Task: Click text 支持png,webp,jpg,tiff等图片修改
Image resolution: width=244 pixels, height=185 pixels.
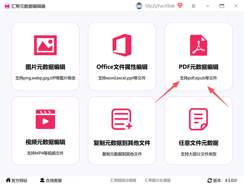Action: point(45,78)
